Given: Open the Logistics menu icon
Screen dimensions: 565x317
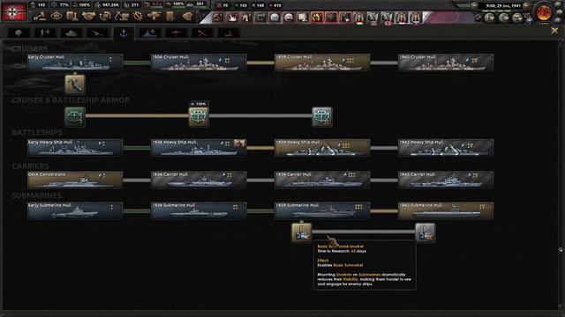Looking at the screenshot, I should tap(170, 16).
